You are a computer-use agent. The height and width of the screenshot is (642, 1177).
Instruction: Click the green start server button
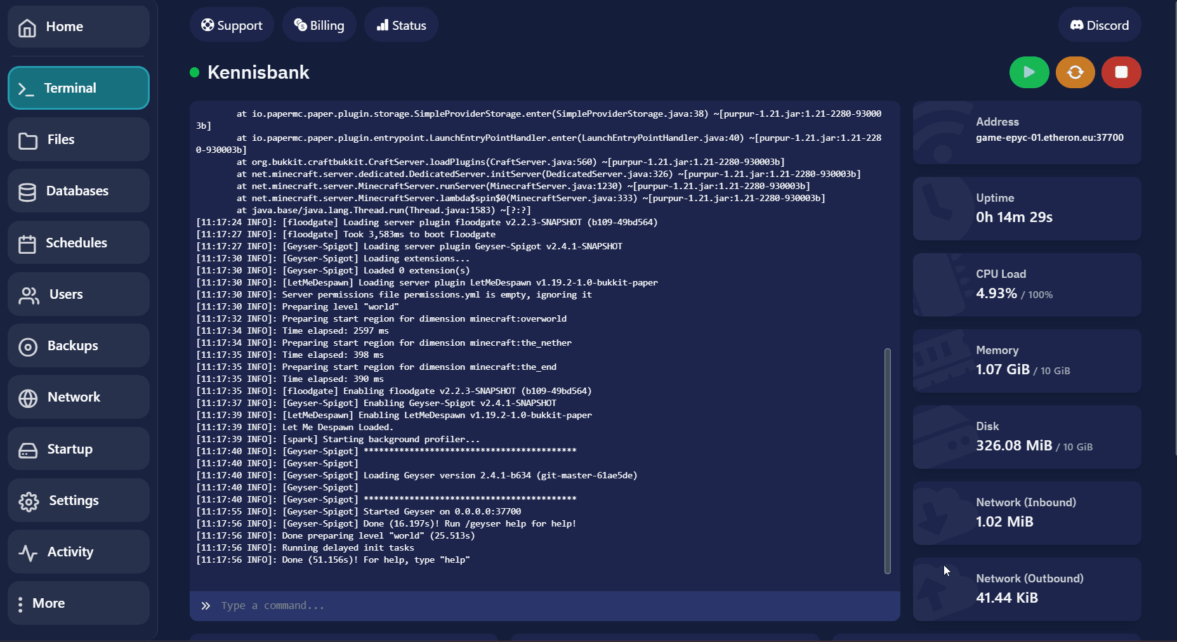1029,72
